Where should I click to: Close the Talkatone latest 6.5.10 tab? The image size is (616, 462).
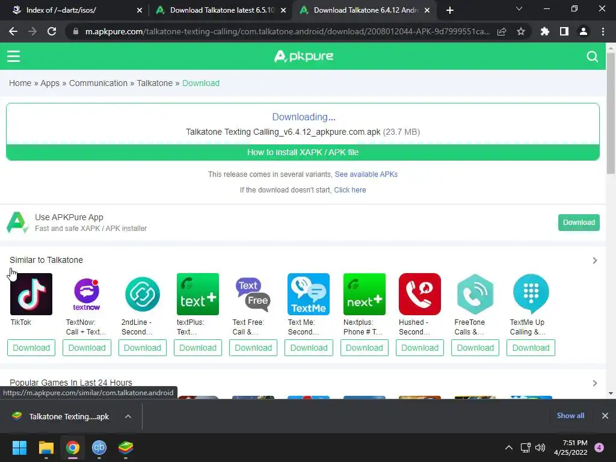pyautogui.click(x=283, y=10)
